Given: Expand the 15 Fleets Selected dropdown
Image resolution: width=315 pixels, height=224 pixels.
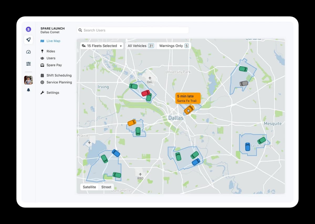Looking at the screenshot, I should pos(102,46).
